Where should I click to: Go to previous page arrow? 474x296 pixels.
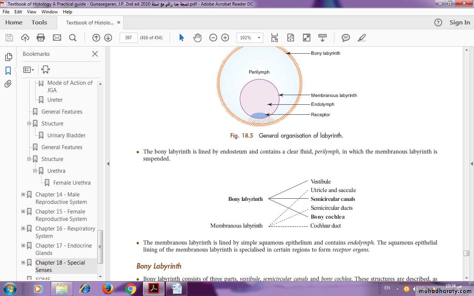click(96, 37)
